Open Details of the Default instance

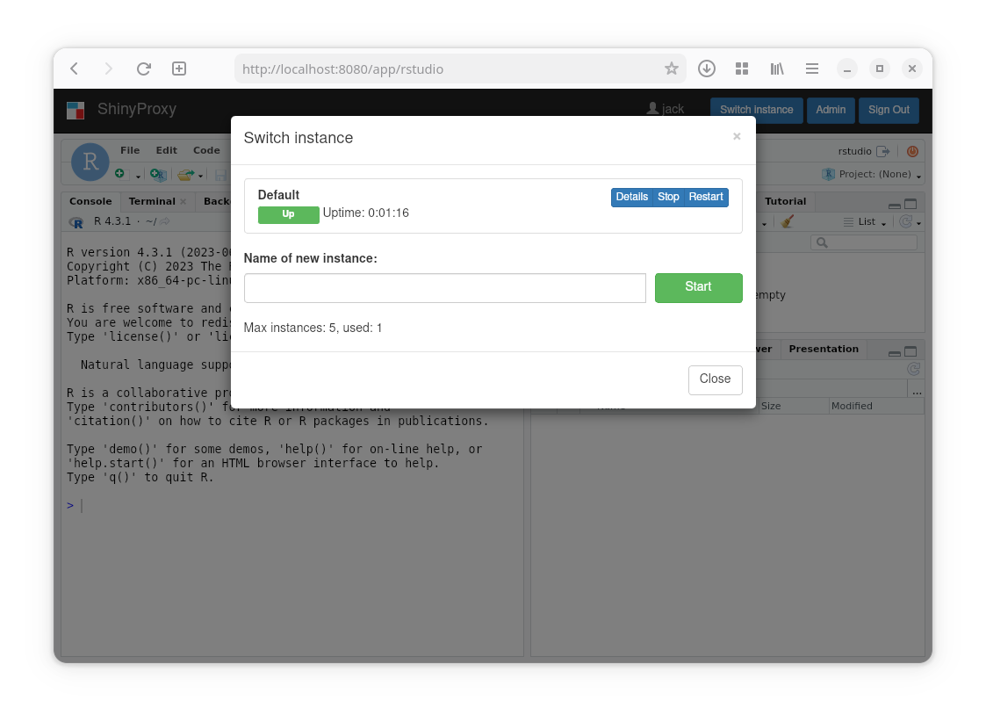tap(631, 197)
